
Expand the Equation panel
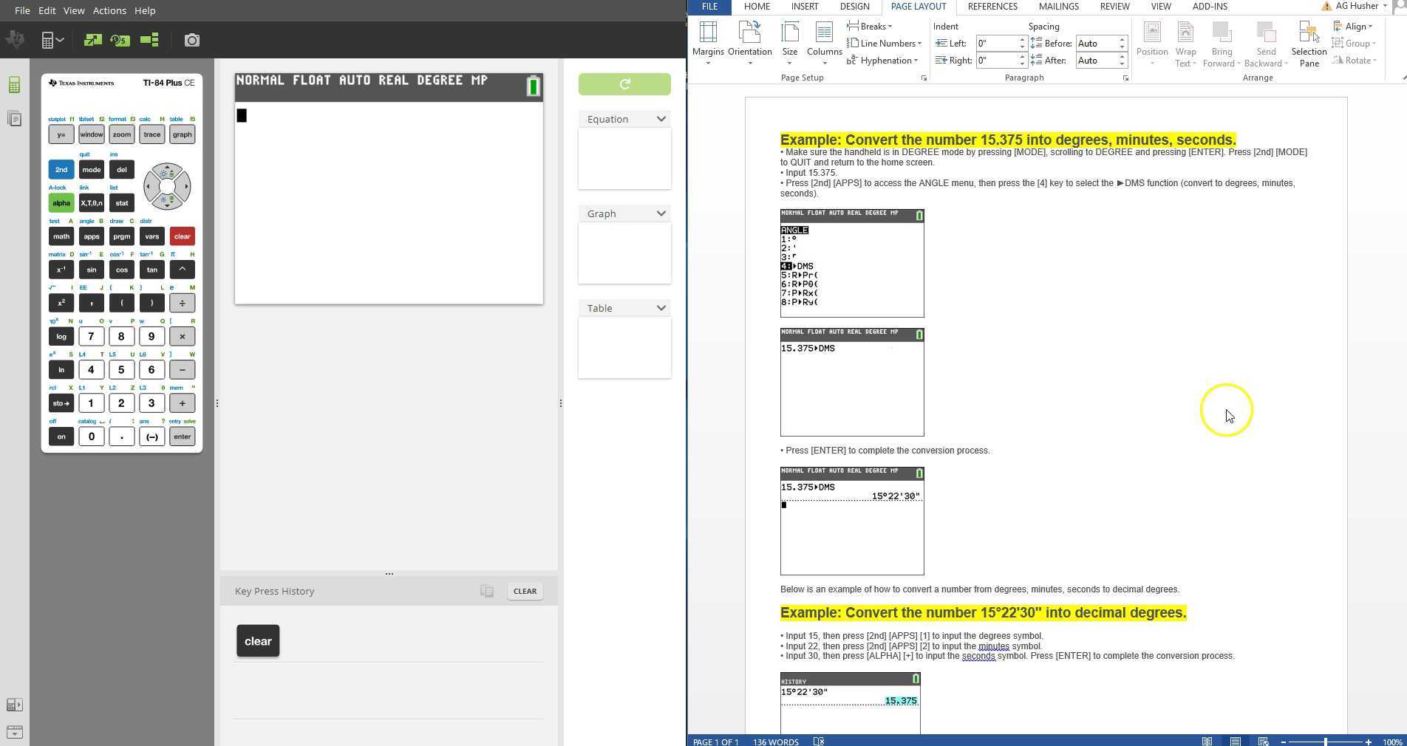[660, 119]
